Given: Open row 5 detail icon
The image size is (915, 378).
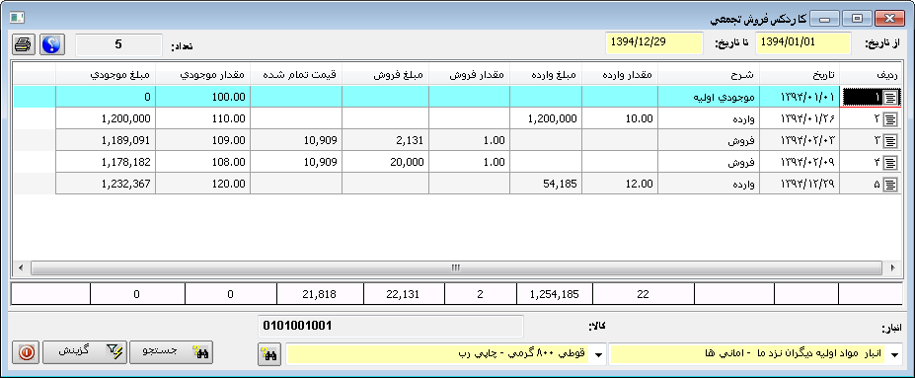Looking at the screenshot, I should coord(890,185).
